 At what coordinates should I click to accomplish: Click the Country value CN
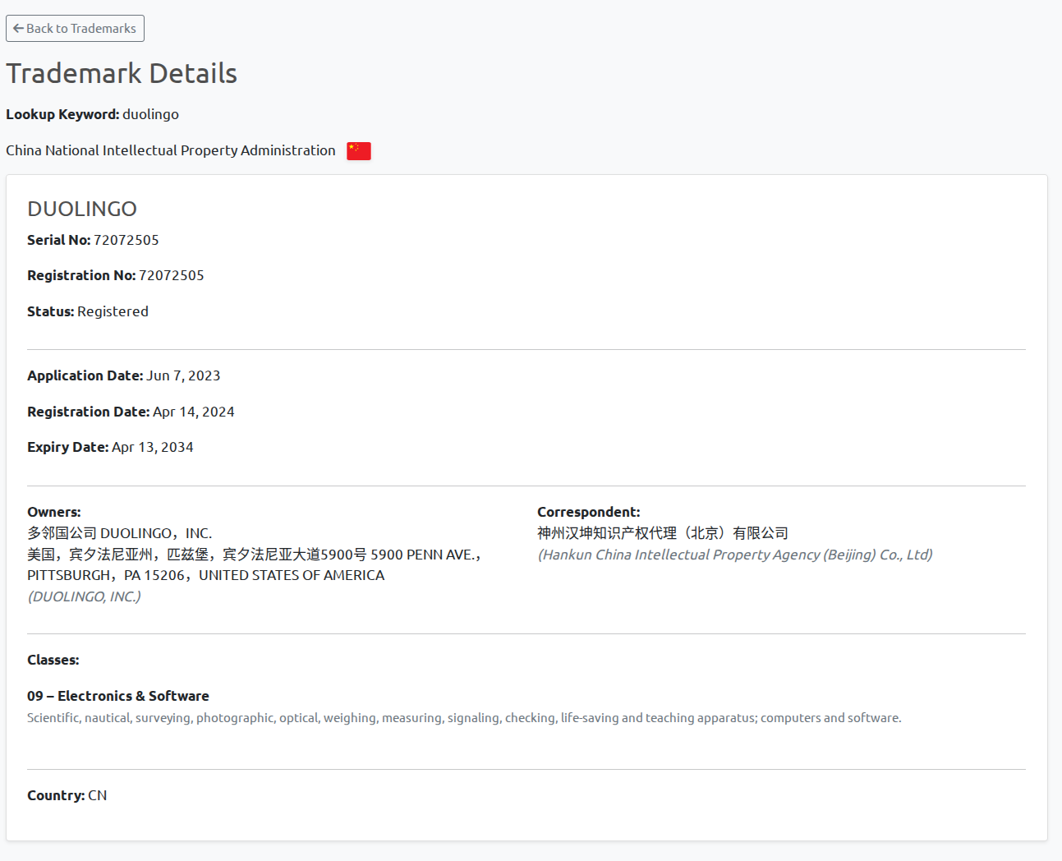pos(97,795)
